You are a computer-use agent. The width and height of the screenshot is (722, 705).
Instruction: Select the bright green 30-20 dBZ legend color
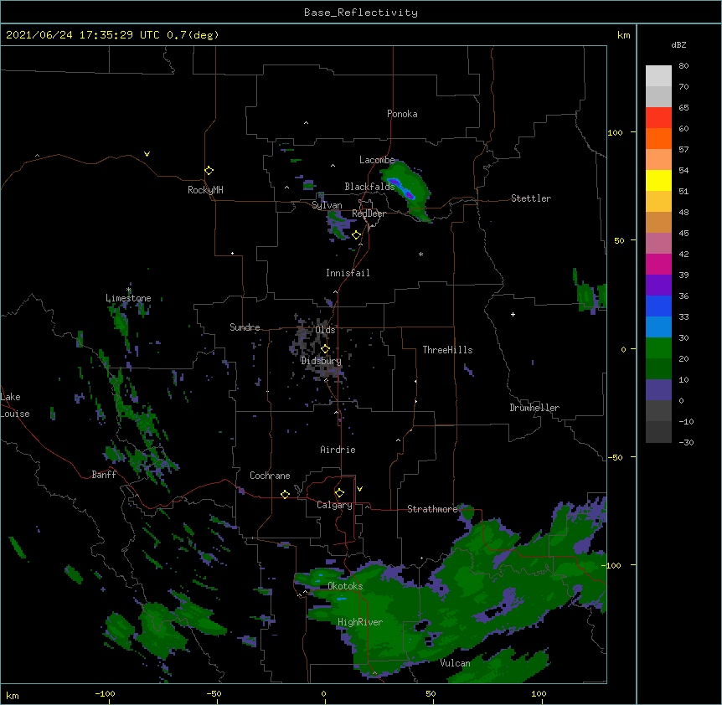658,348
